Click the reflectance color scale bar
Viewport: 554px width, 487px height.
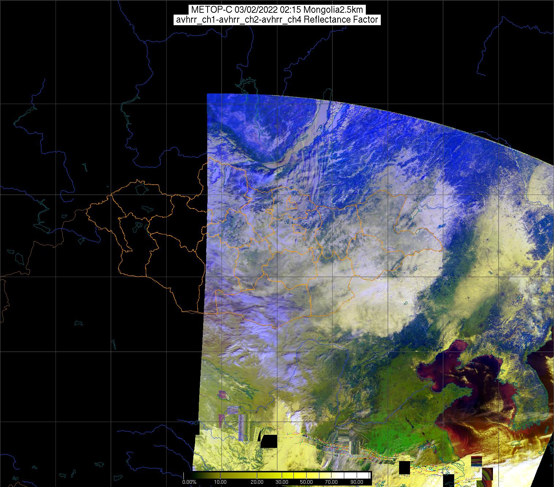coord(277,475)
